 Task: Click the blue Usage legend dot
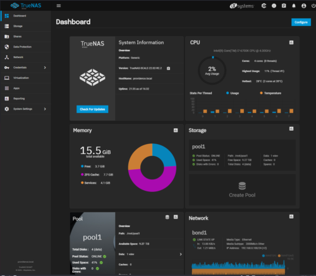tap(228, 93)
